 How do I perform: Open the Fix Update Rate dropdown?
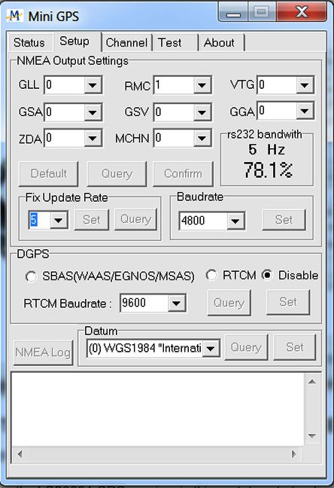click(59, 220)
